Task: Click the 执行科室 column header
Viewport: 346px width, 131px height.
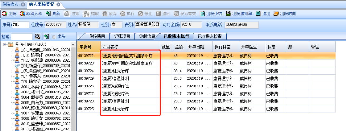Action: click(226, 47)
